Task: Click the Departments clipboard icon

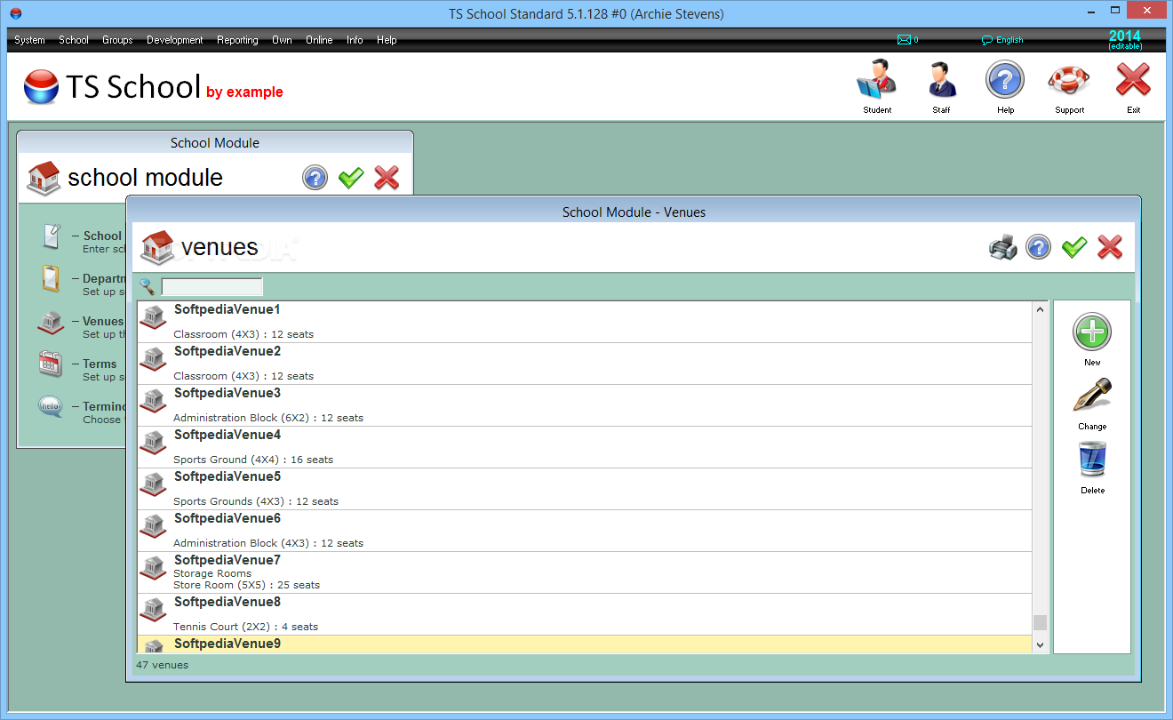Action: pos(51,279)
